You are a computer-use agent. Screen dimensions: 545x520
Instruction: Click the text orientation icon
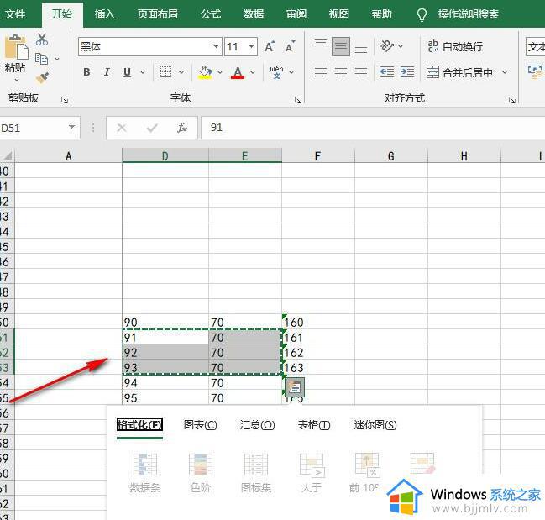[x=387, y=45]
